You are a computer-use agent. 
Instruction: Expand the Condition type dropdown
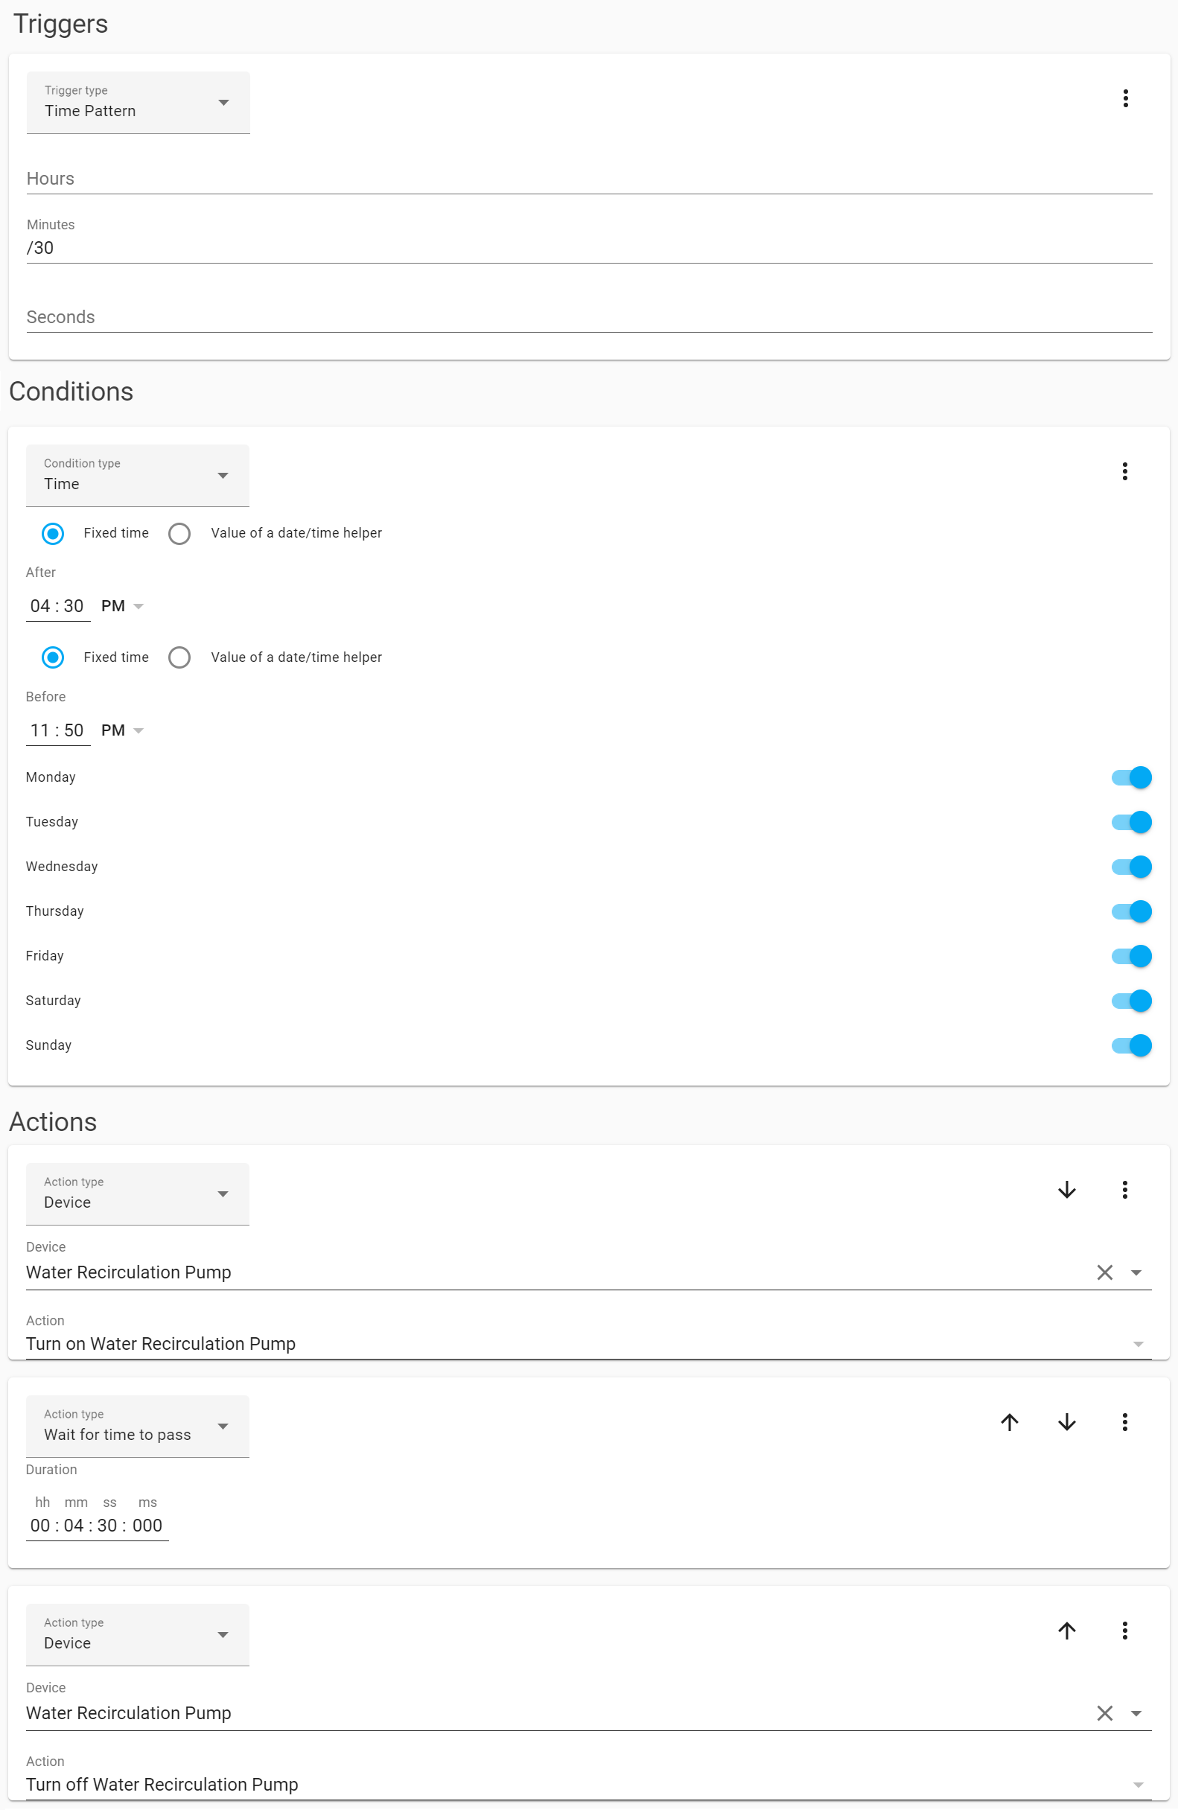coord(138,476)
